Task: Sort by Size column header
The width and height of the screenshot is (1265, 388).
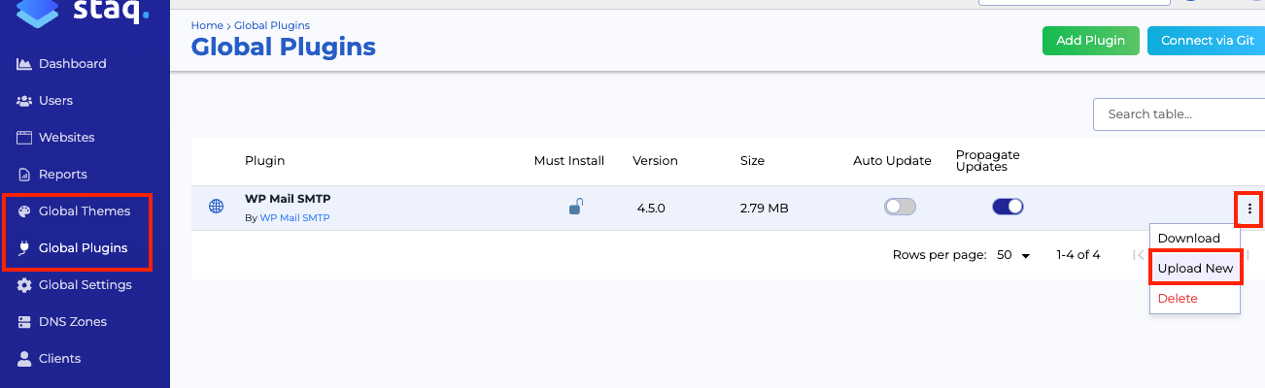Action: pos(752,161)
